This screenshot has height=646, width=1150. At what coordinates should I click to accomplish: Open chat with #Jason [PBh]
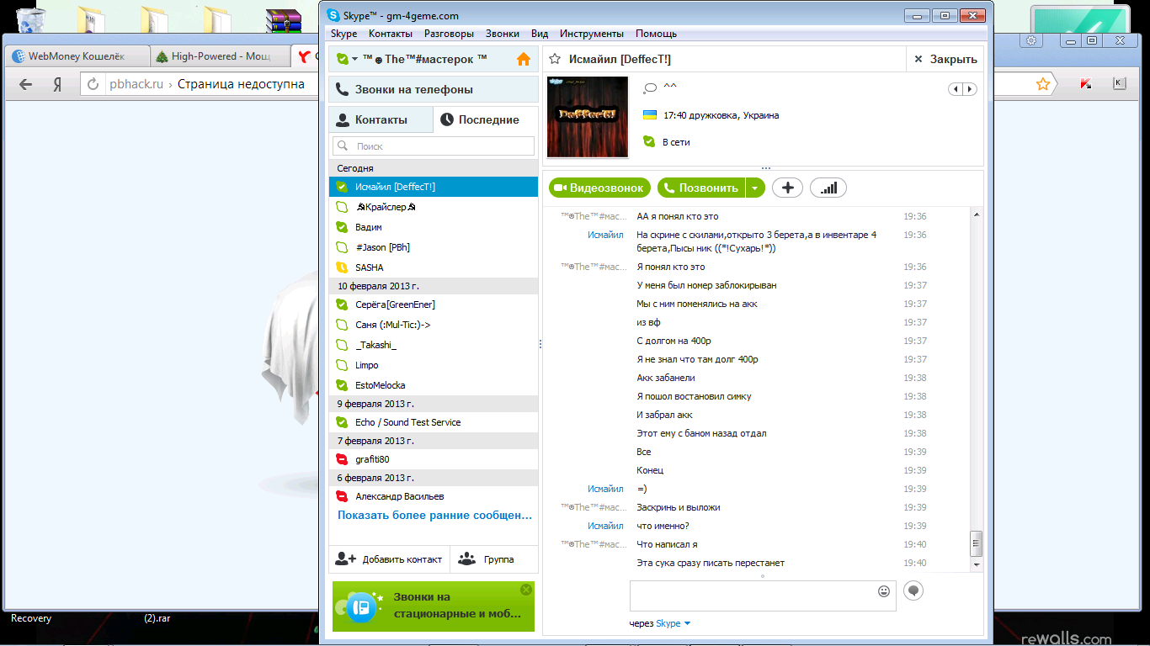click(434, 247)
